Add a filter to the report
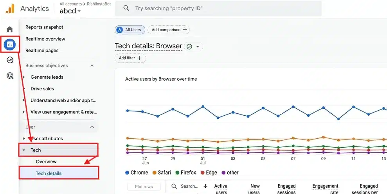 pyautogui.click(x=130, y=58)
